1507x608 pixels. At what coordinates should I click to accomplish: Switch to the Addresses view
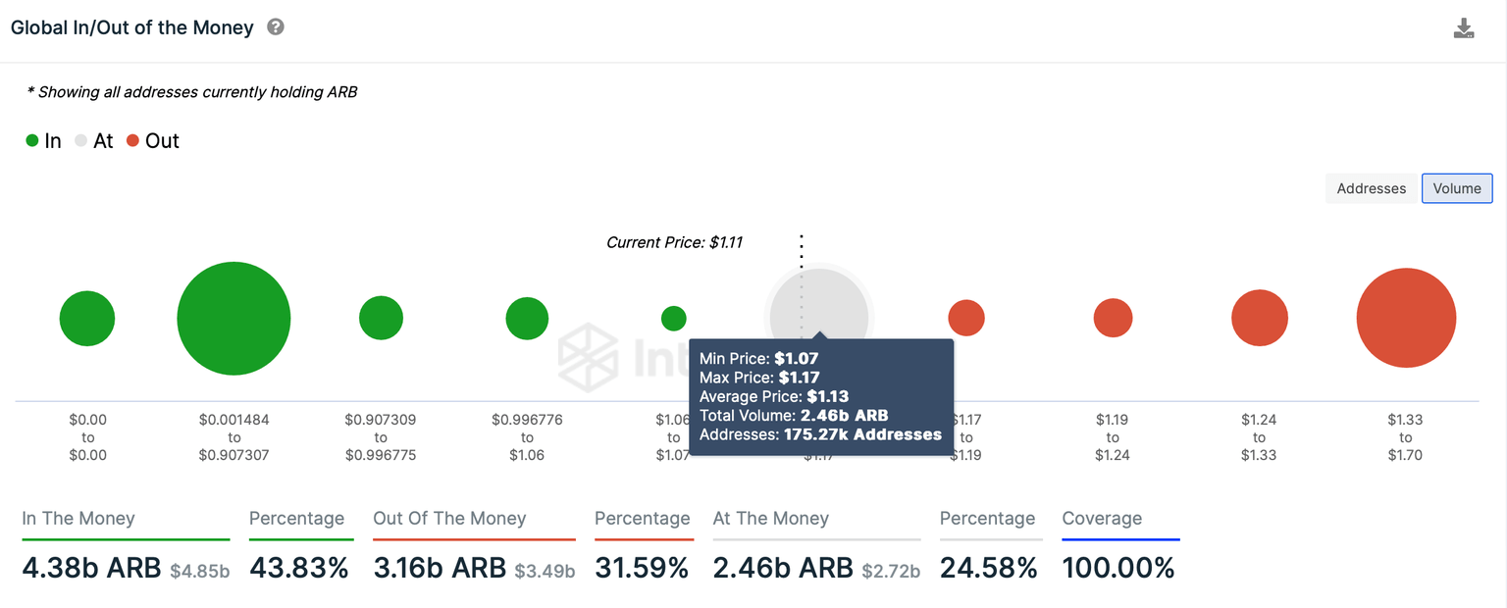tap(1371, 188)
